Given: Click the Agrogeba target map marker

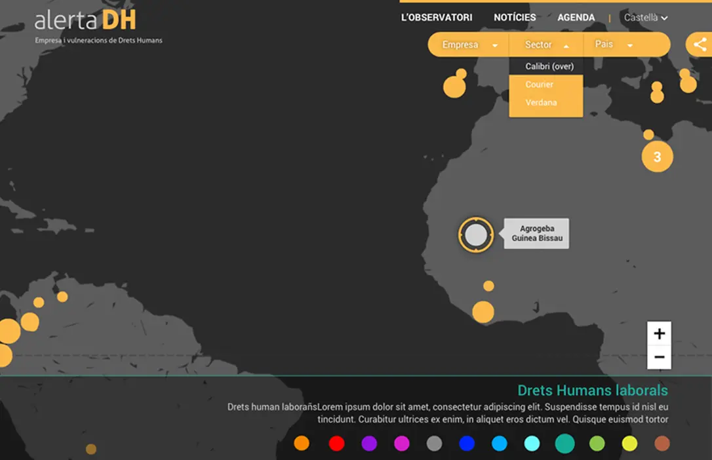Looking at the screenshot, I should pyautogui.click(x=476, y=235).
